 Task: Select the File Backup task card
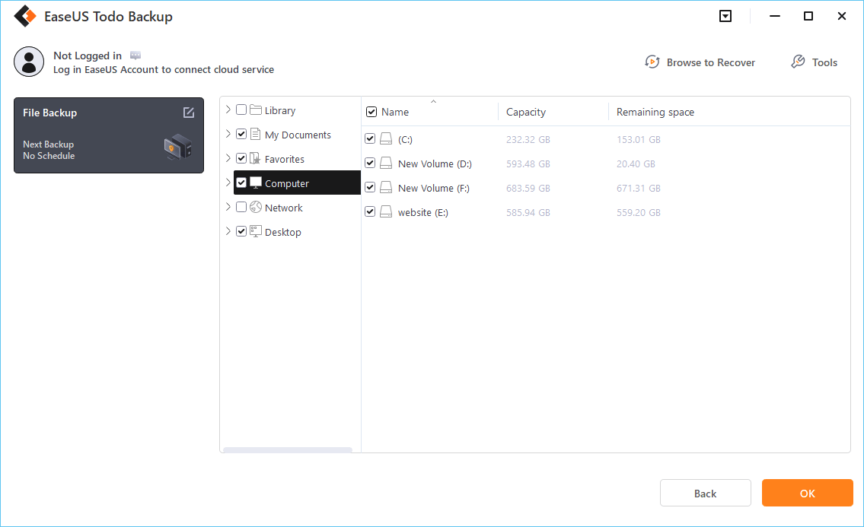pyautogui.click(x=109, y=135)
